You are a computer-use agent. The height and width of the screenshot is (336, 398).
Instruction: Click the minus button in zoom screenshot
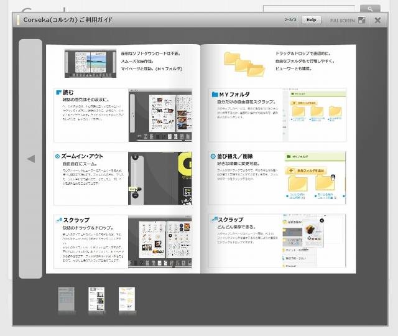tap(135, 195)
